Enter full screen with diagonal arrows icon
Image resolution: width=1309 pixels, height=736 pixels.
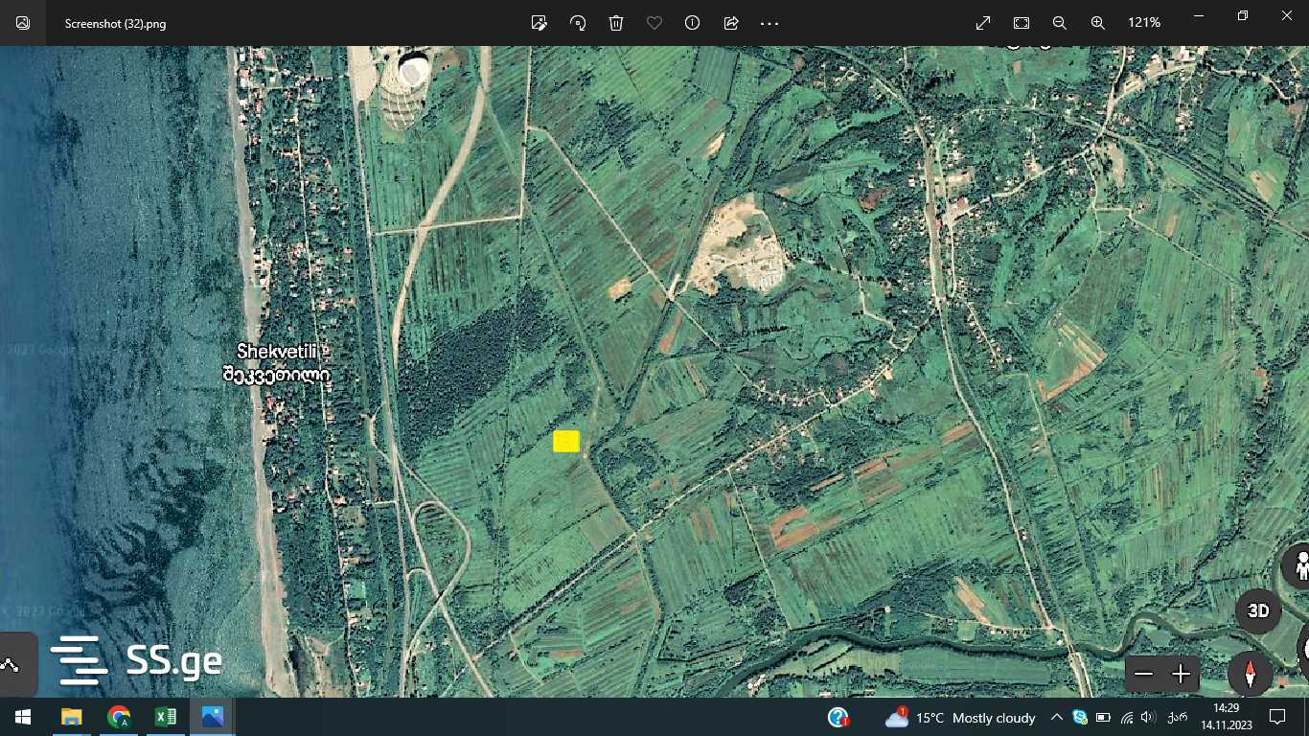(983, 23)
